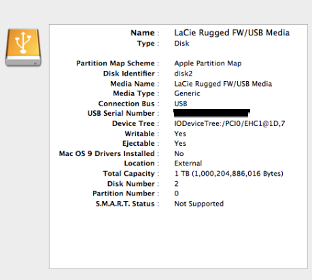The width and height of the screenshot is (312, 280).
Task: Select the Media Type value 'Generic'
Action: [187, 93]
